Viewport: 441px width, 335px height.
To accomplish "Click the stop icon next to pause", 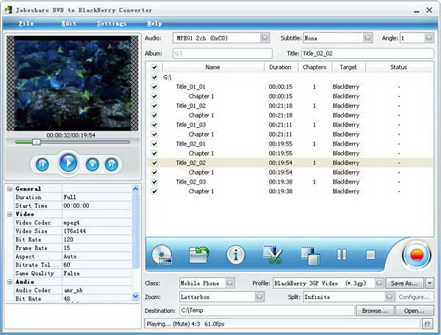I will (x=370, y=255).
